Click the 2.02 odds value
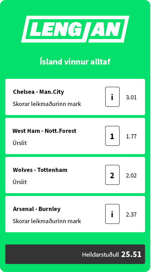 pyautogui.click(x=131, y=175)
